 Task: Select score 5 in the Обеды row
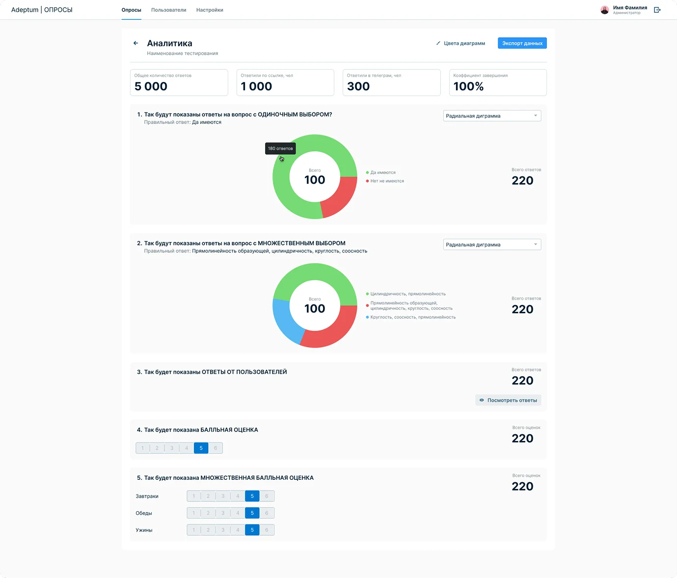252,513
